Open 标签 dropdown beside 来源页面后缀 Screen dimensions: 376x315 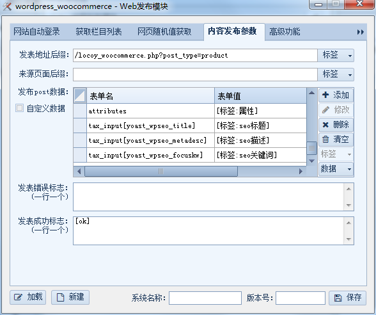[x=336, y=74]
